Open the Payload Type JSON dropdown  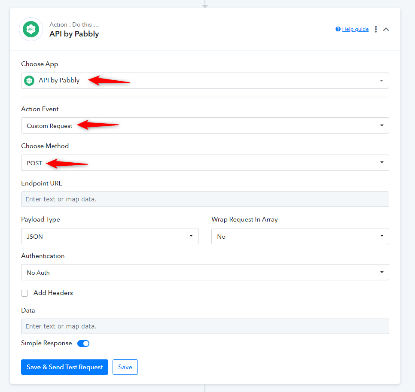point(110,236)
